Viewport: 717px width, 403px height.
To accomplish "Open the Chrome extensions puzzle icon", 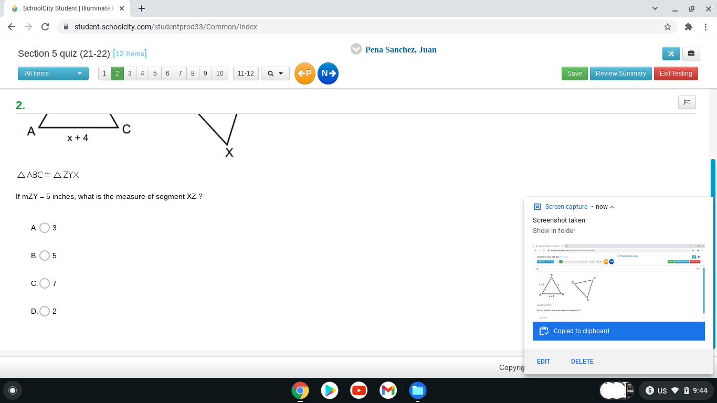I will (689, 27).
